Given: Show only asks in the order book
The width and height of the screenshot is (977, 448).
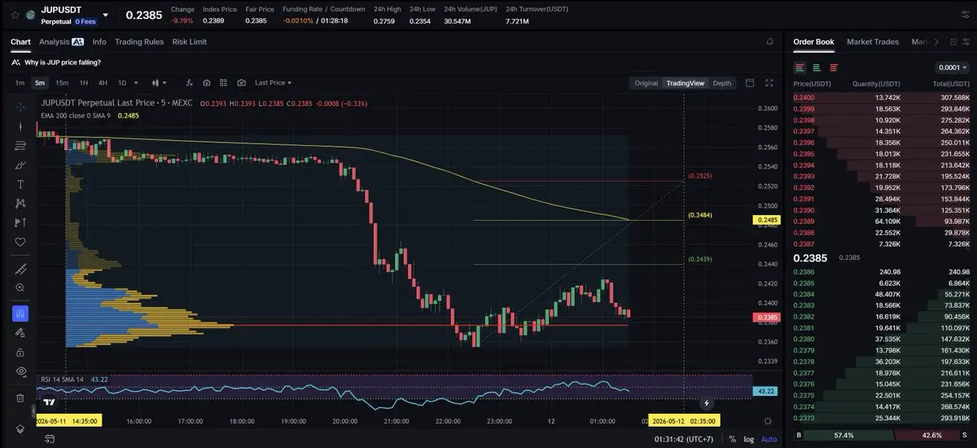Looking at the screenshot, I should pyautogui.click(x=833, y=68).
